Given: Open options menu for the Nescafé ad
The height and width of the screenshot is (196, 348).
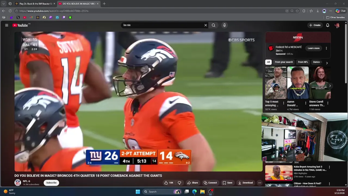Looking at the screenshot, I should point(326,48).
